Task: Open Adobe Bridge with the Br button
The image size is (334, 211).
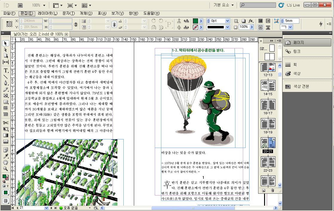Action: 20,5
